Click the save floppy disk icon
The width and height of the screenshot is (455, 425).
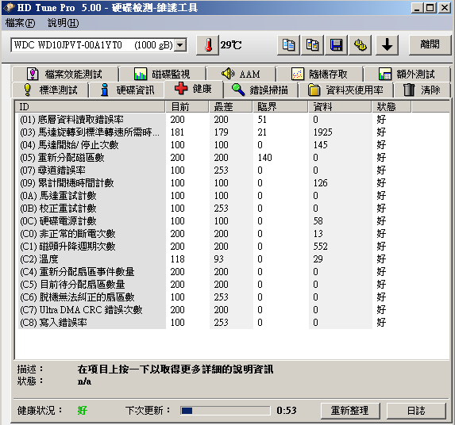pyautogui.click(x=337, y=45)
